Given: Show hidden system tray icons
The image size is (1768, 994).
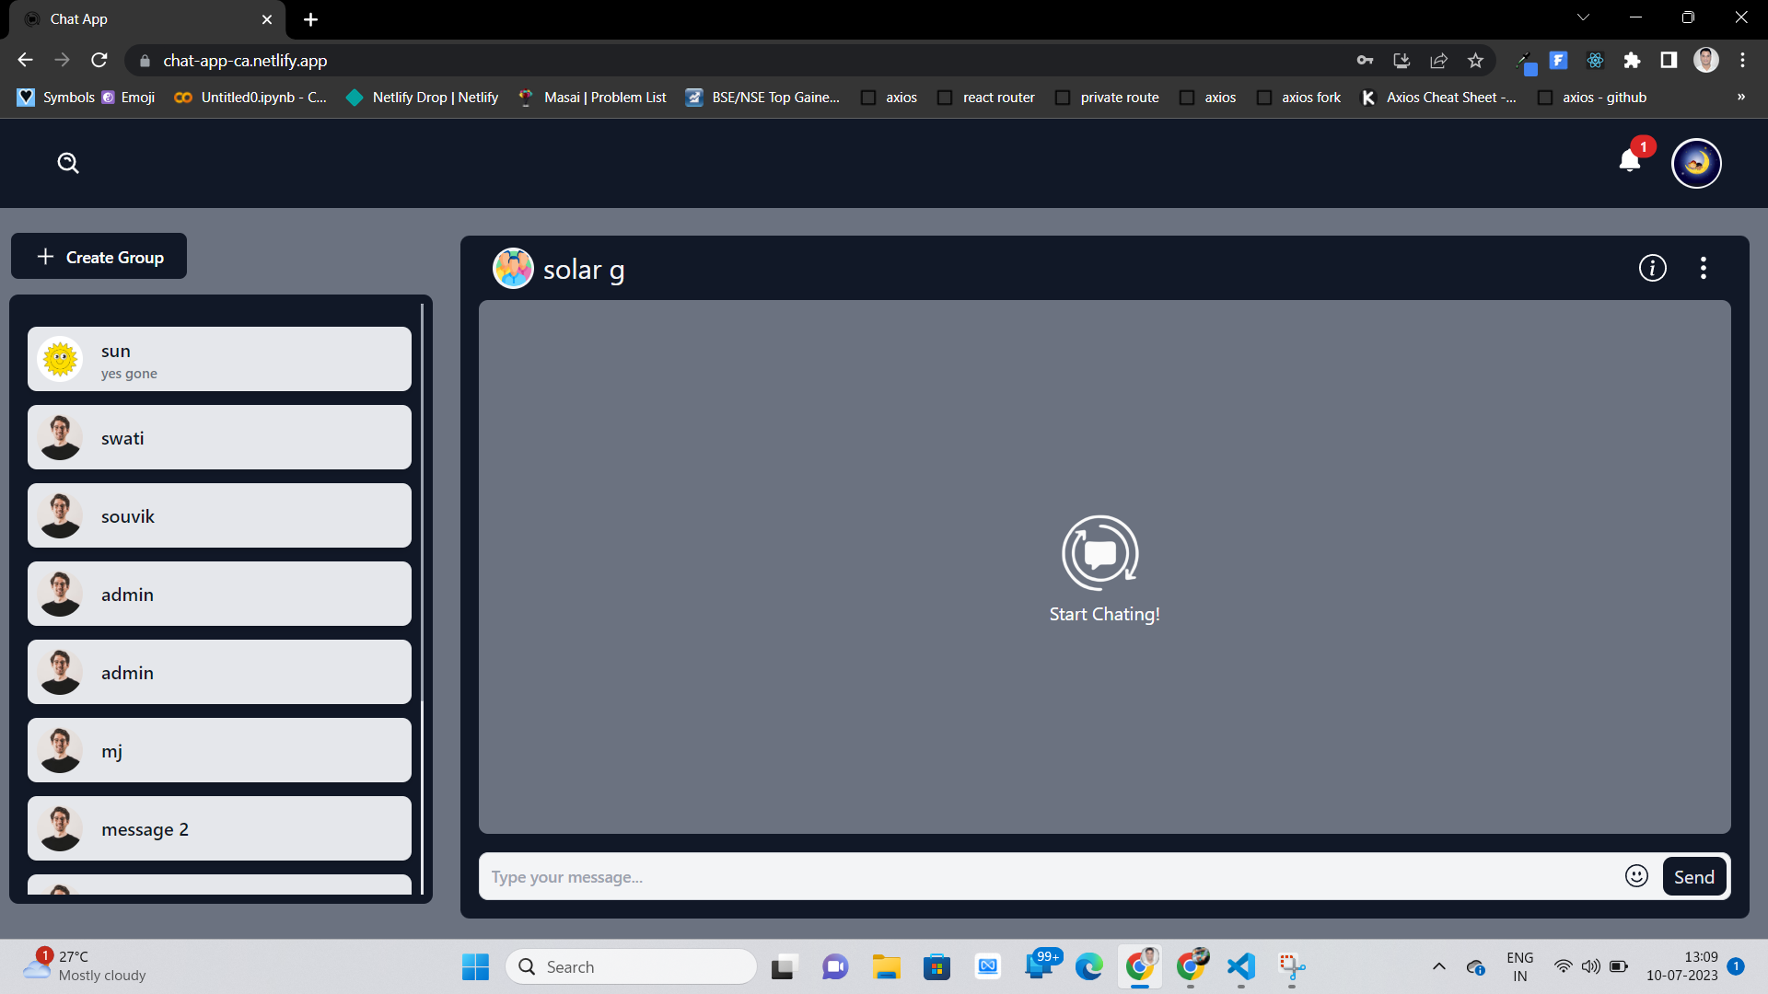Looking at the screenshot, I should tap(1438, 966).
